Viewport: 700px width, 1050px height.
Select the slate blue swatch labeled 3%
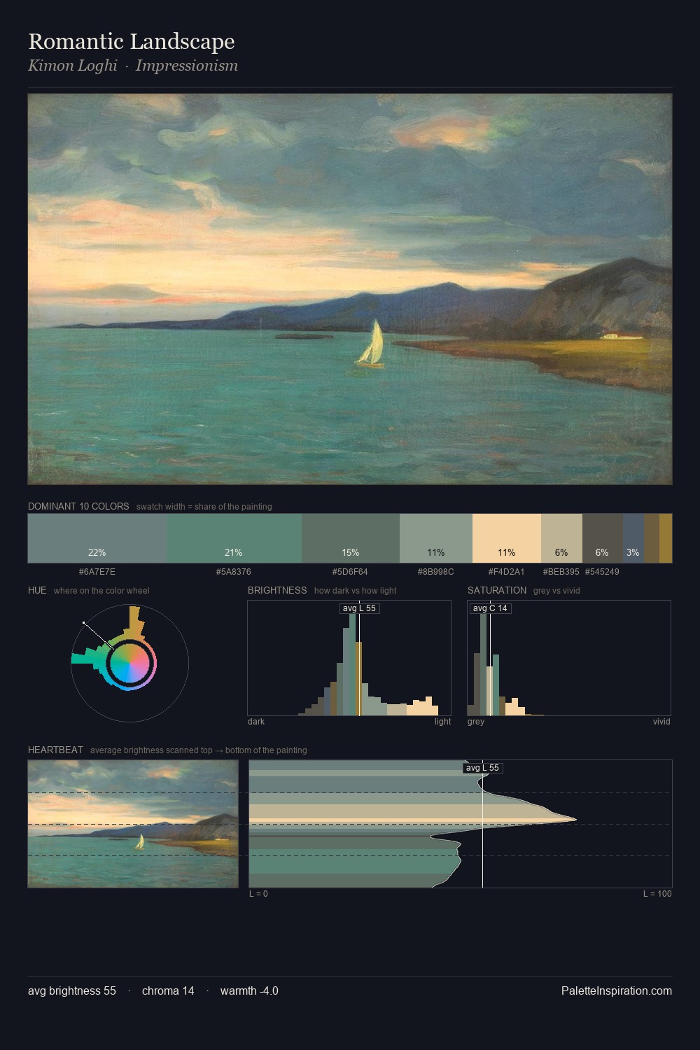(633, 538)
